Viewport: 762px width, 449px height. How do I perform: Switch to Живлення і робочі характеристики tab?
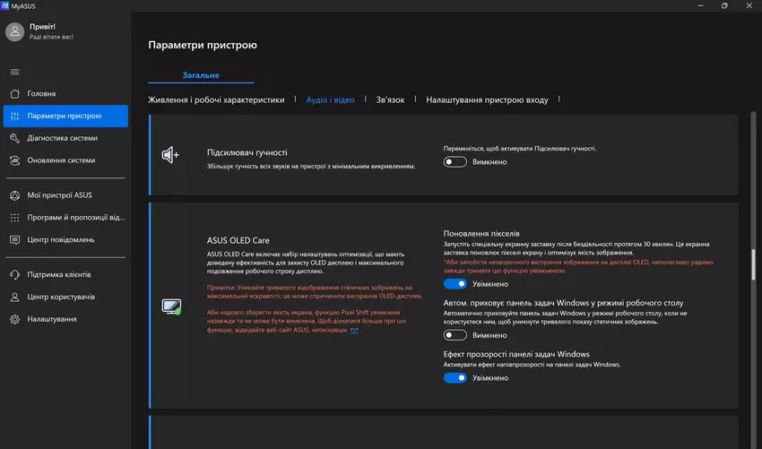click(216, 100)
